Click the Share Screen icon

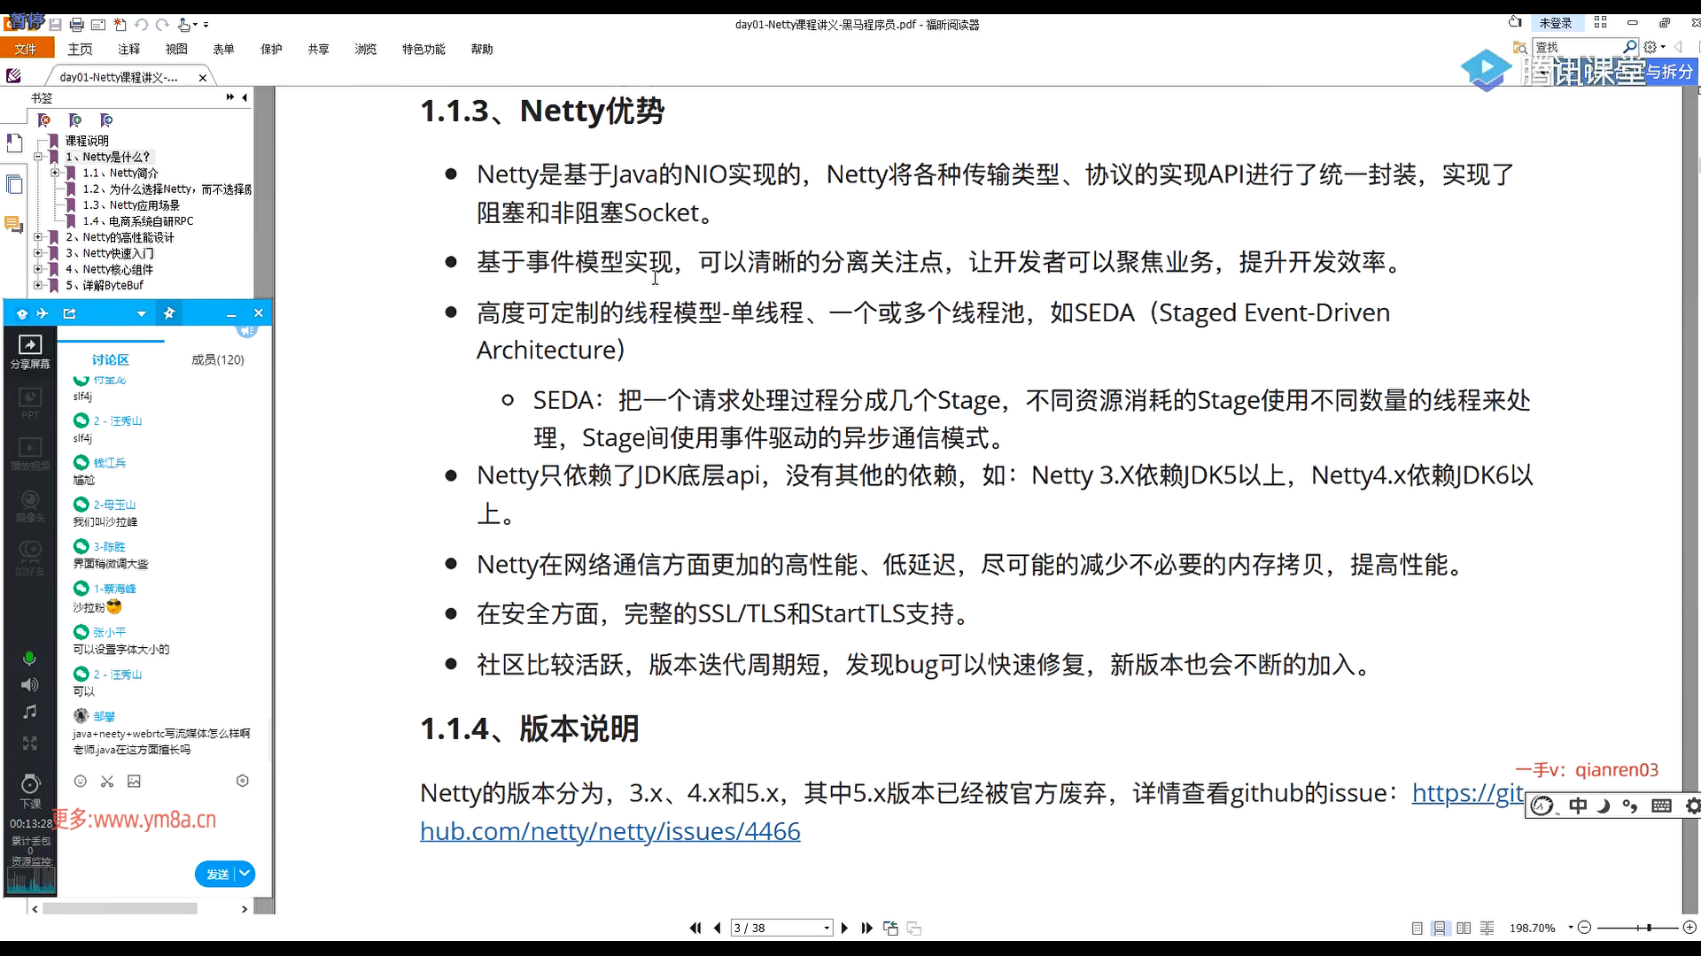(30, 345)
